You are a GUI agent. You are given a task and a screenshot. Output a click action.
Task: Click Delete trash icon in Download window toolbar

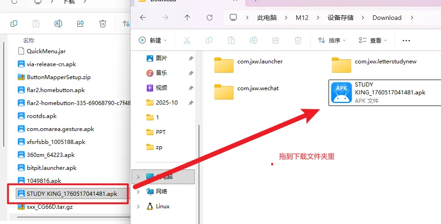tap(298, 41)
